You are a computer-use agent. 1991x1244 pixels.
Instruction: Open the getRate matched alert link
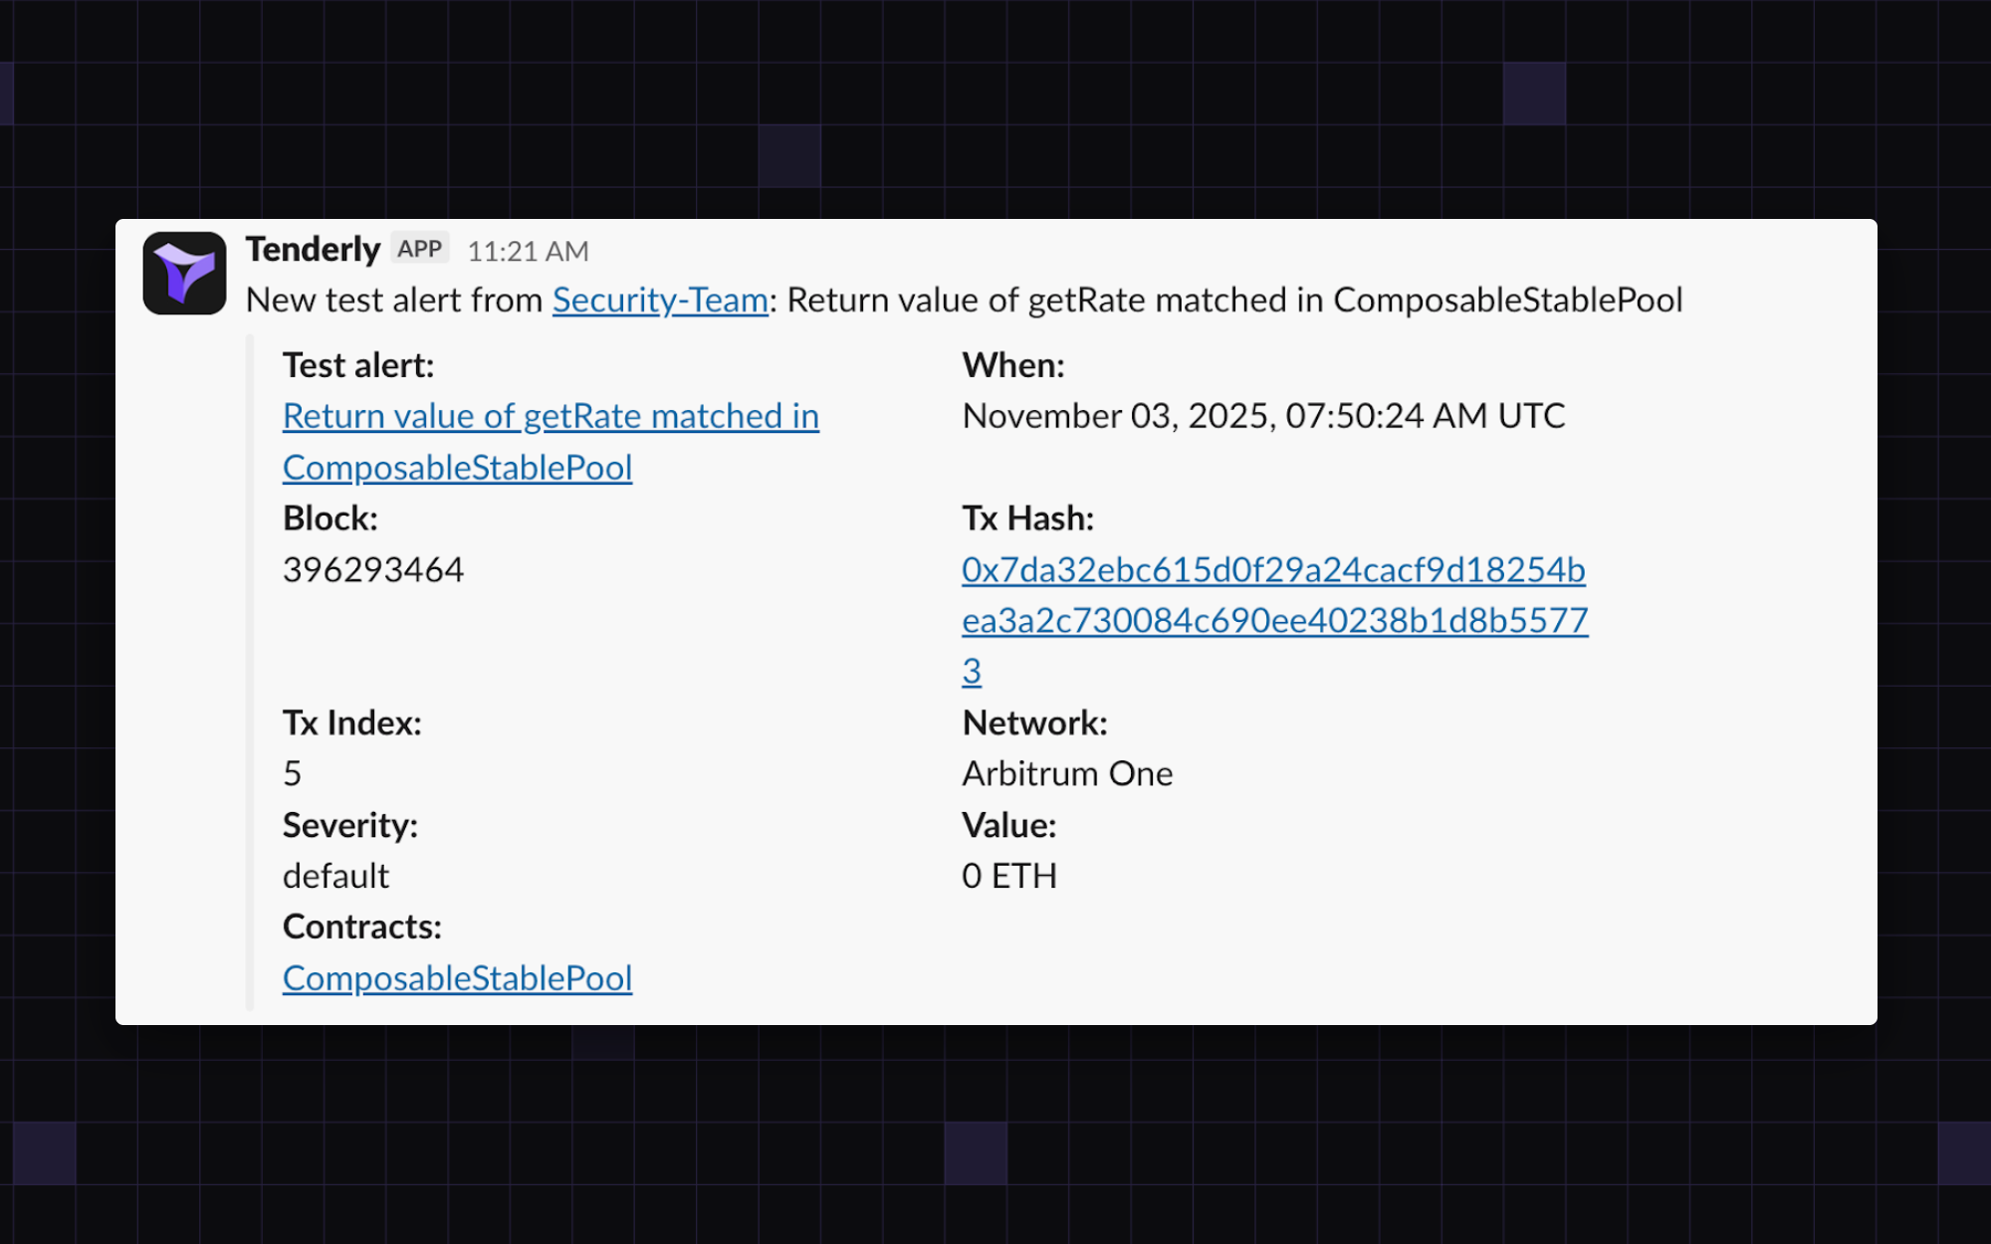pyautogui.click(x=551, y=416)
